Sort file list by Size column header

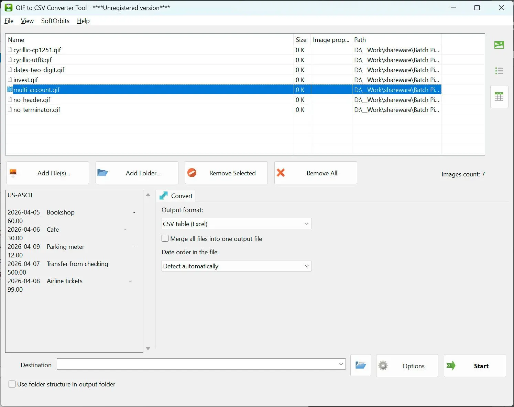(302, 40)
